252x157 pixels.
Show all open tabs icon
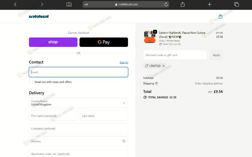click(x=236, y=4)
